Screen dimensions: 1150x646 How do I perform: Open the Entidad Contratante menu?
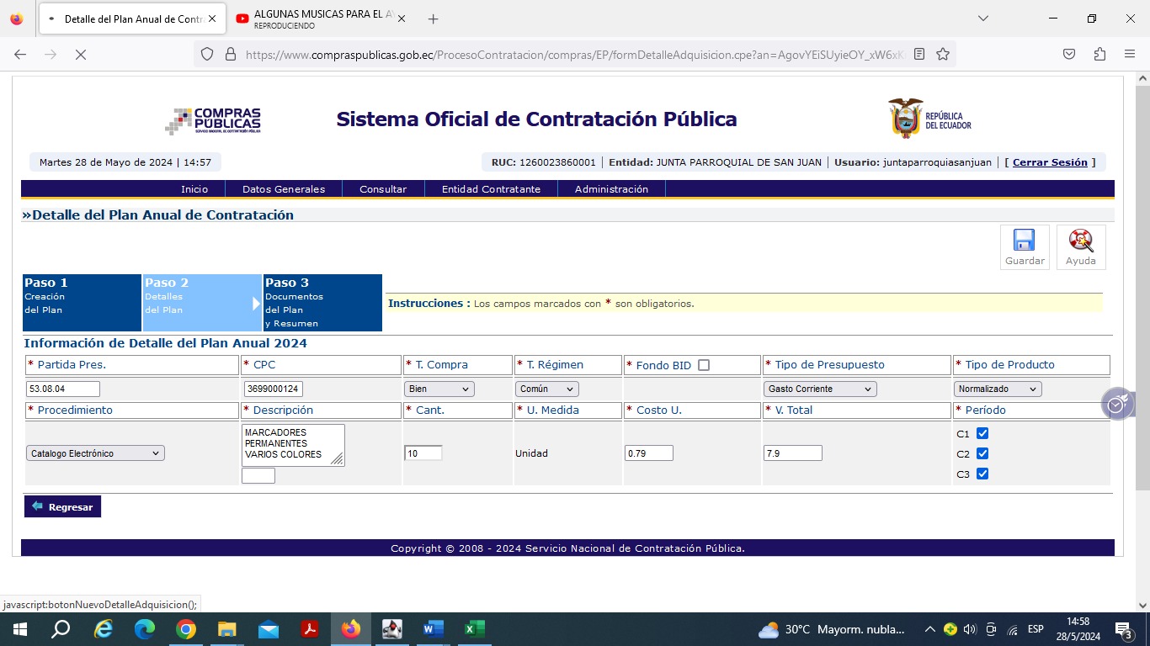[491, 189]
